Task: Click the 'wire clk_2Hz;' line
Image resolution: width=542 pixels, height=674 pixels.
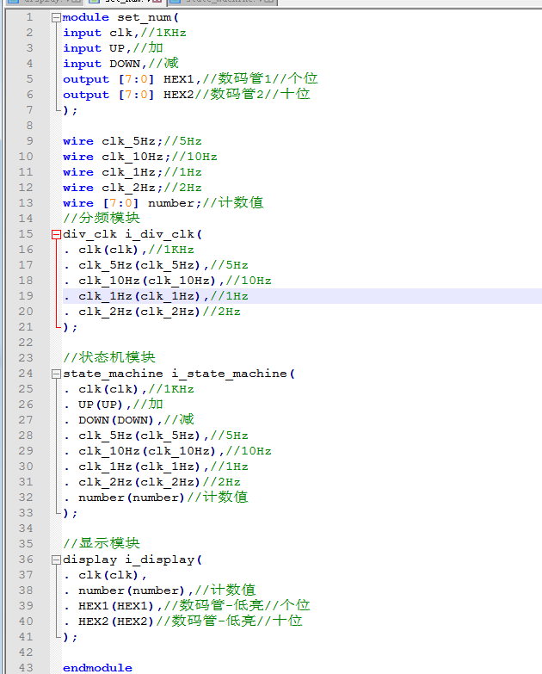Action: coord(113,188)
